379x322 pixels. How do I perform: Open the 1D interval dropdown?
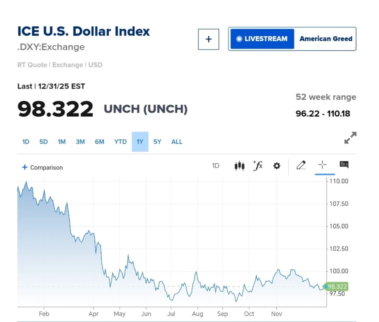tap(216, 166)
